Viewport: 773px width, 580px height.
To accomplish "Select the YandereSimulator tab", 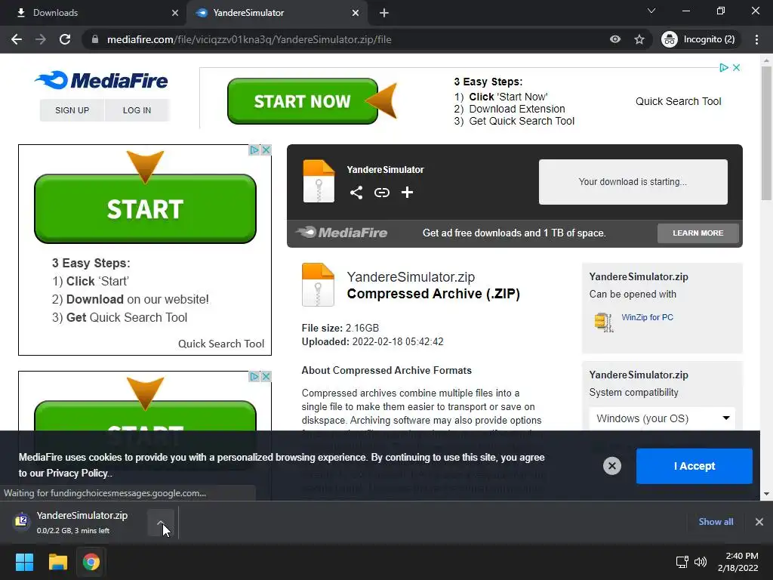I will pos(276,13).
